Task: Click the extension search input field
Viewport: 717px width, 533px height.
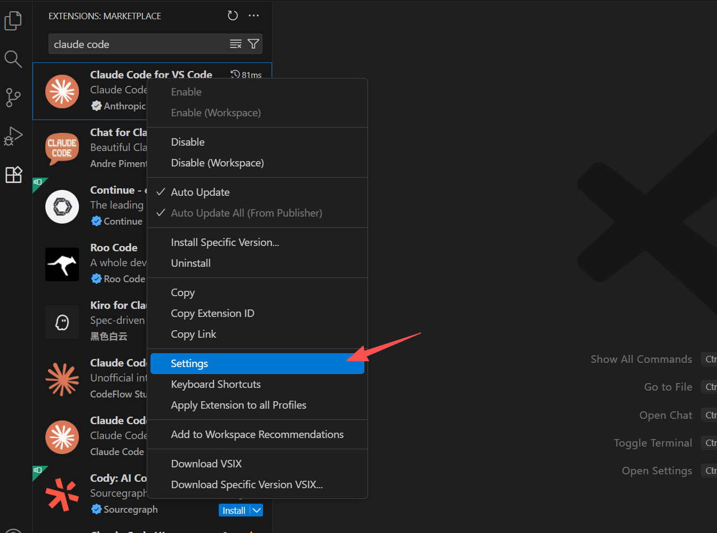Action: (139, 44)
